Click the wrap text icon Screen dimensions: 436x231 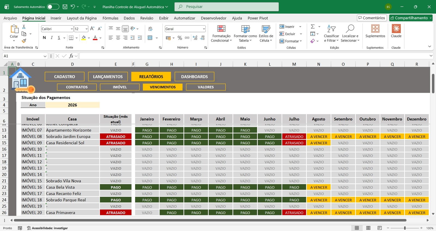coord(150,29)
